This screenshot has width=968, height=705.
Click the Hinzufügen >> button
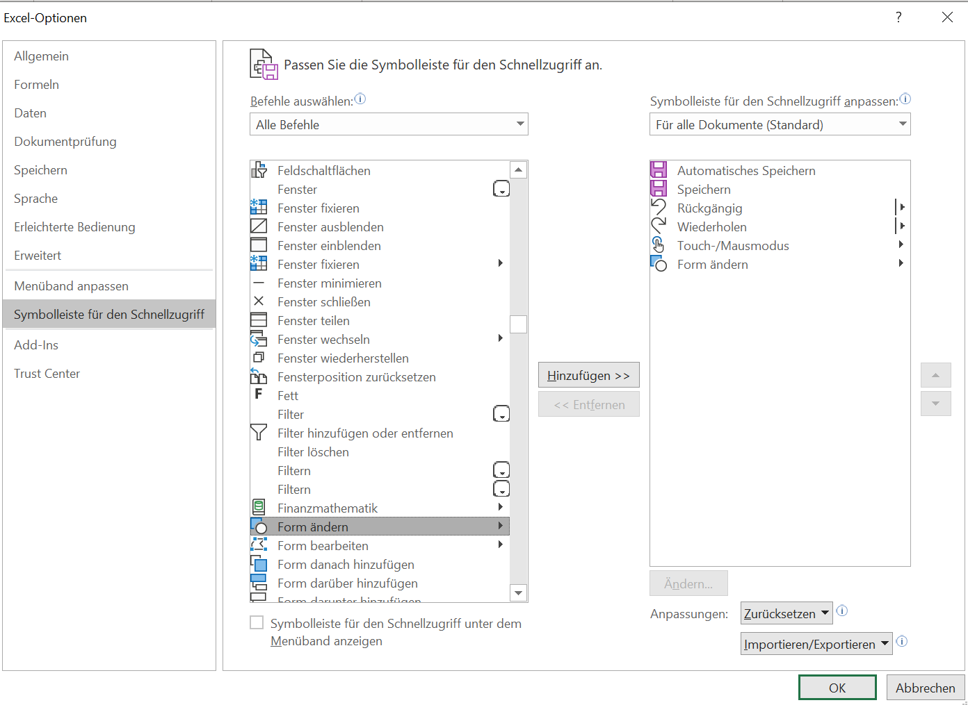tap(588, 375)
